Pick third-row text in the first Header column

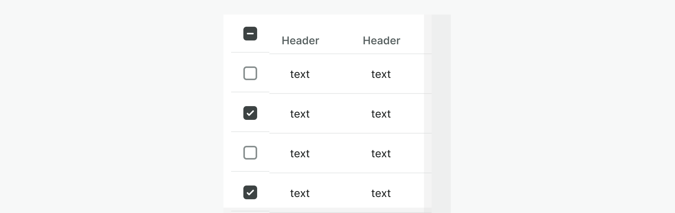pos(300,153)
